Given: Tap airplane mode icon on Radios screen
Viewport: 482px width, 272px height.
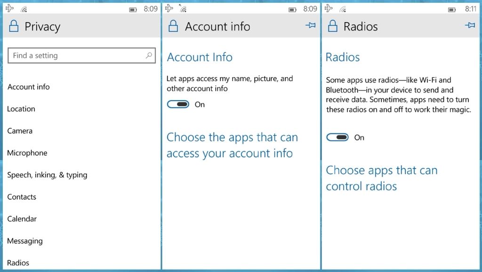Looking at the screenshot, I should point(329,8).
